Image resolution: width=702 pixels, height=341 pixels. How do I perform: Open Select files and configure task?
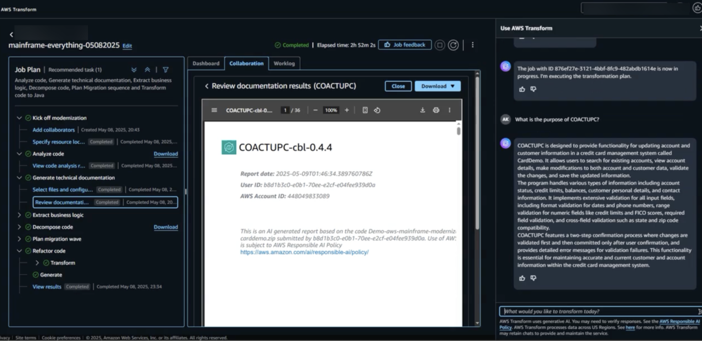click(x=63, y=190)
